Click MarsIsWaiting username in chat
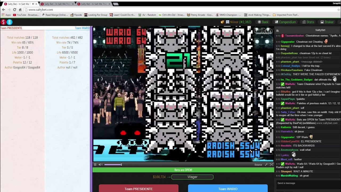This screenshot has height=192, width=341. (x=289, y=176)
